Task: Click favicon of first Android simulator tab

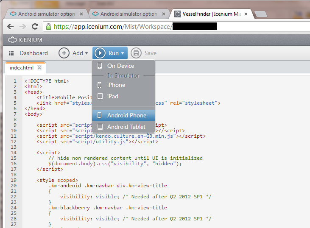Action: click(x=13, y=14)
